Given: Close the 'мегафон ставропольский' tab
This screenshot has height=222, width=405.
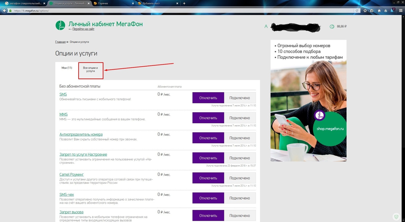Looking at the screenshot, I should 44,4.
